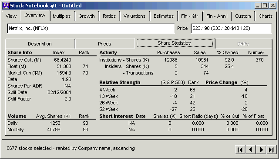Click the Daily volume value 1253

(55, 123)
